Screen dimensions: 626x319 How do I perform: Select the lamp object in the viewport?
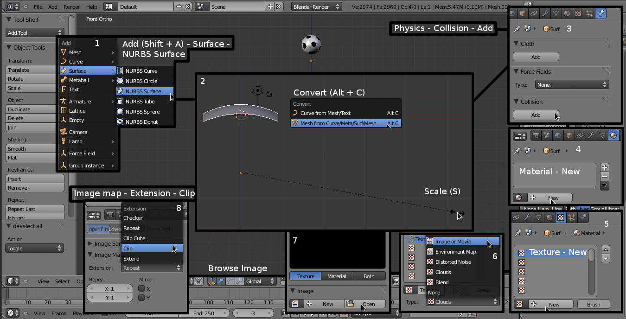click(x=257, y=90)
